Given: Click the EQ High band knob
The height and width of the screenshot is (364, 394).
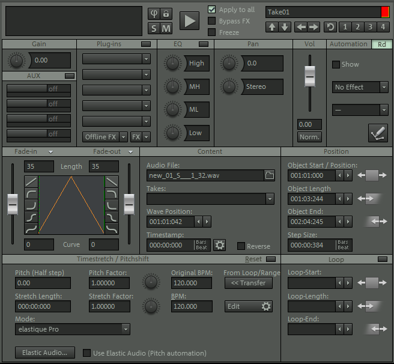Looking at the screenshot, I should coord(172,63).
